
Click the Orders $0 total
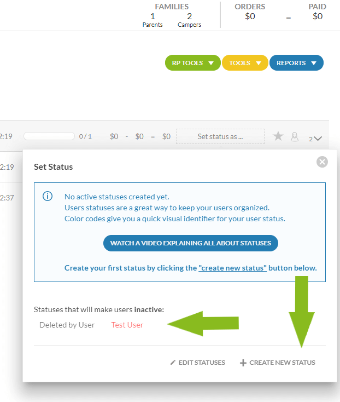coord(250,16)
